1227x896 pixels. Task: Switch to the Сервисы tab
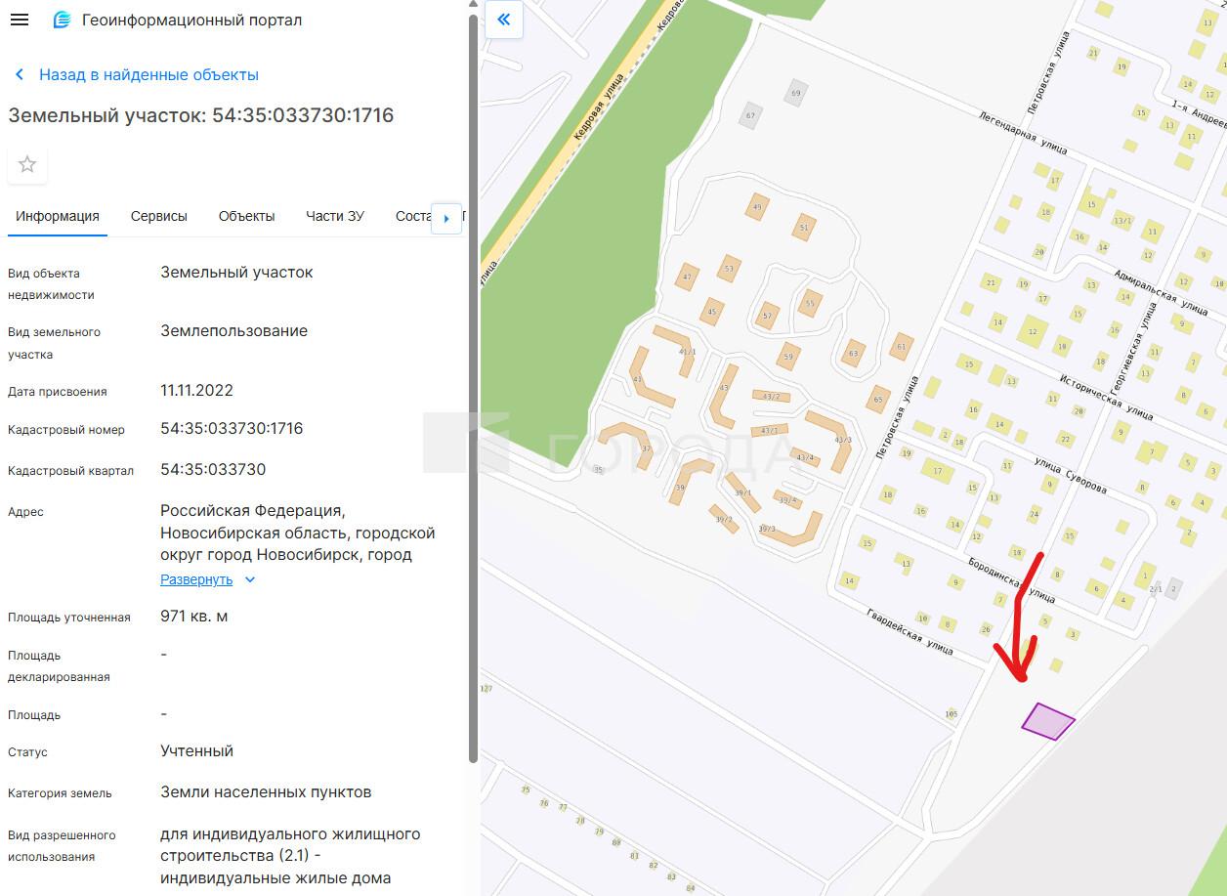click(159, 216)
